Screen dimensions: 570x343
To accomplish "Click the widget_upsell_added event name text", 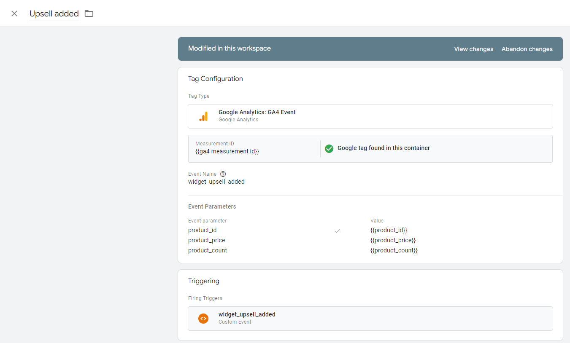I will pyautogui.click(x=216, y=182).
